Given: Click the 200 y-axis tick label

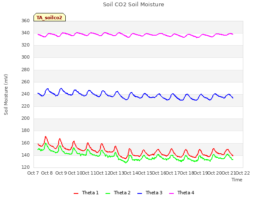Looking at the screenshot, I should (26, 118).
